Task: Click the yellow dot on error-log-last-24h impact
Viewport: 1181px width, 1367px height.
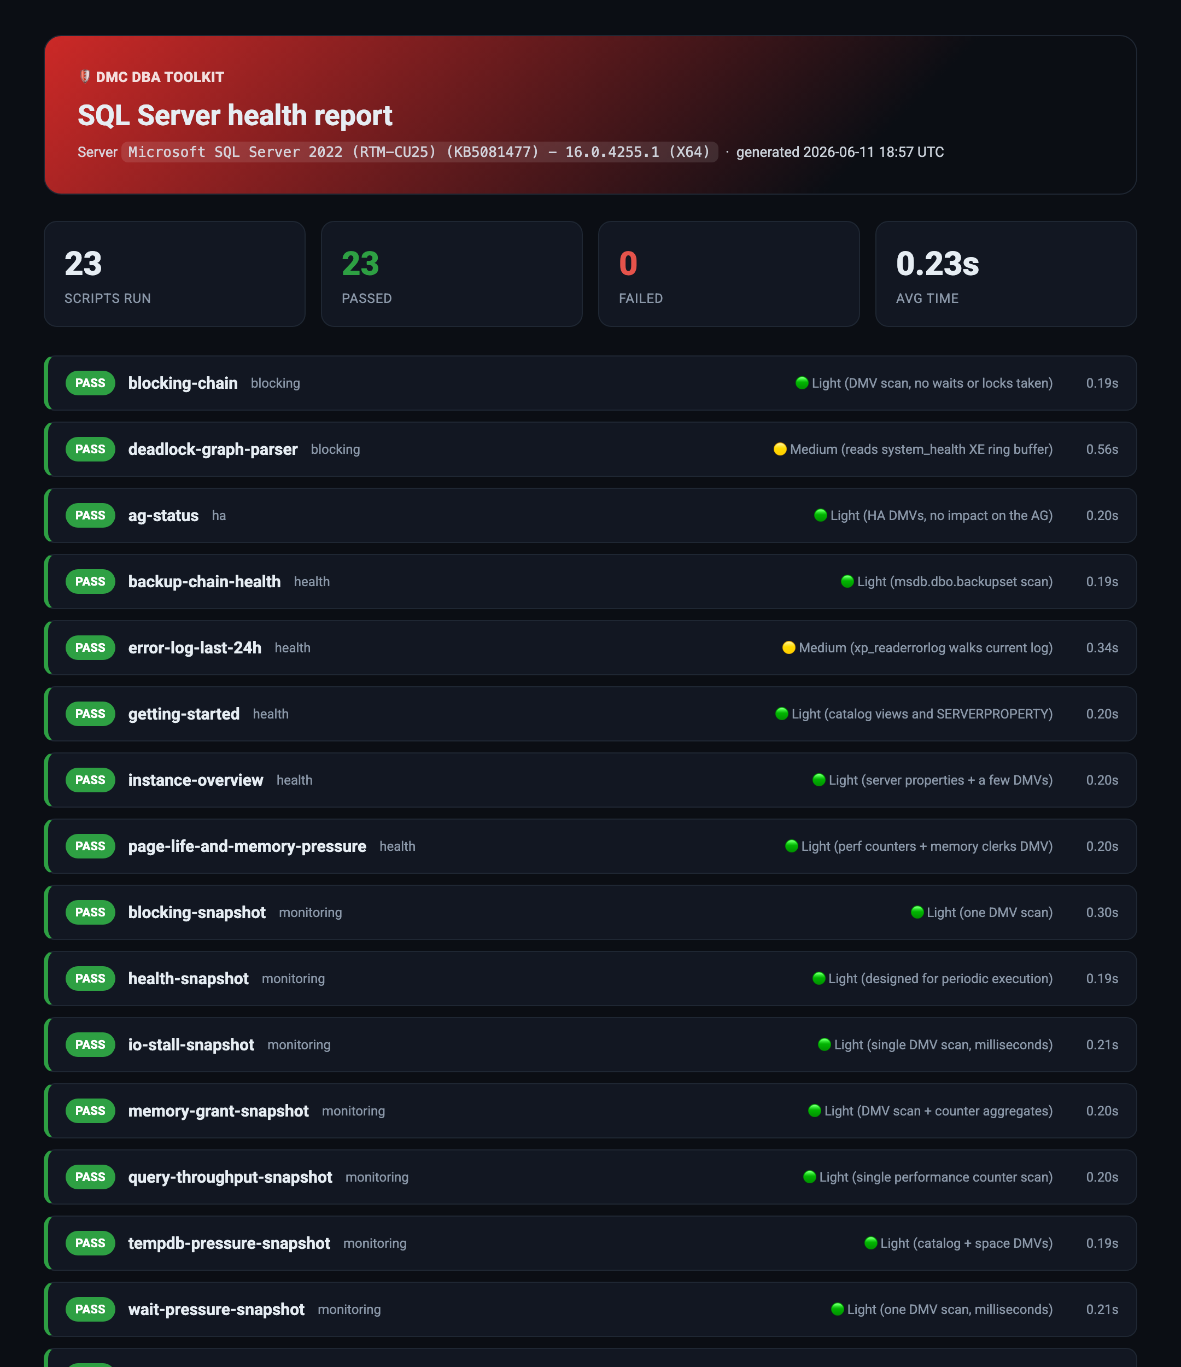Action: point(788,647)
